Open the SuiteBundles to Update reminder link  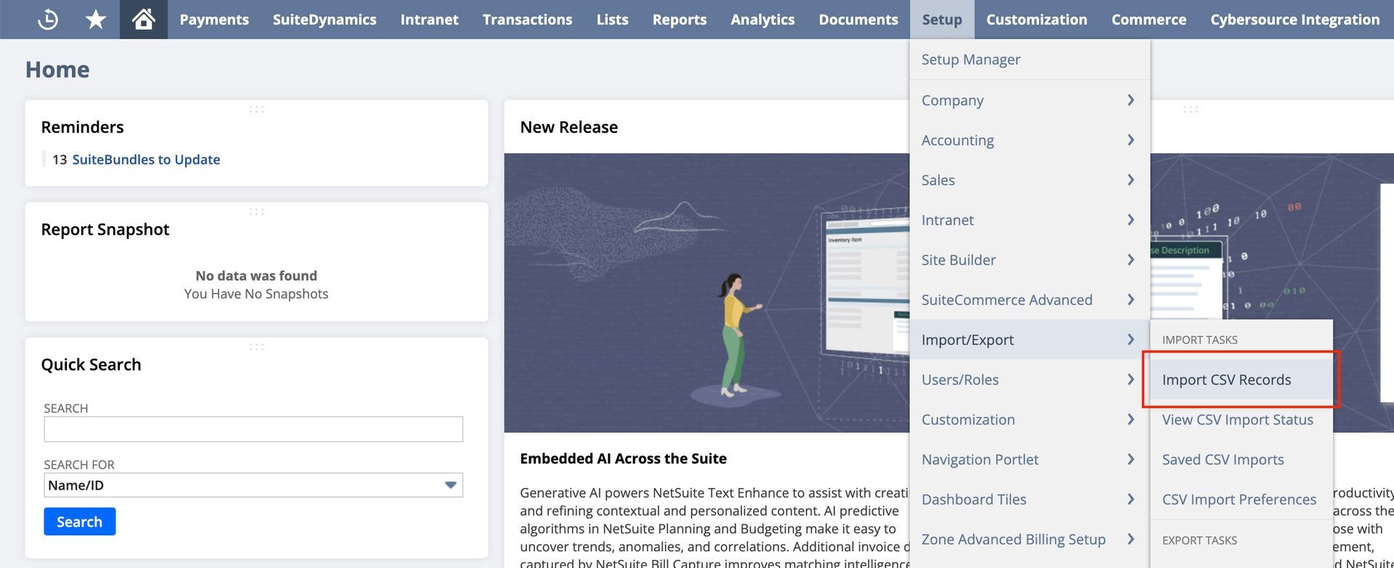(146, 160)
